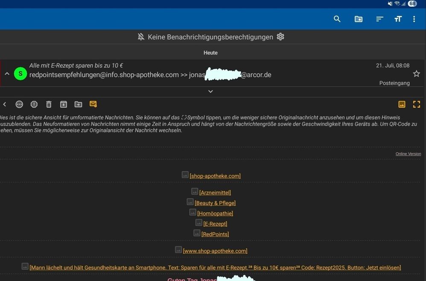Open the overflow menu with three dots
Screen dimensions: 426x281
pos(414,19)
